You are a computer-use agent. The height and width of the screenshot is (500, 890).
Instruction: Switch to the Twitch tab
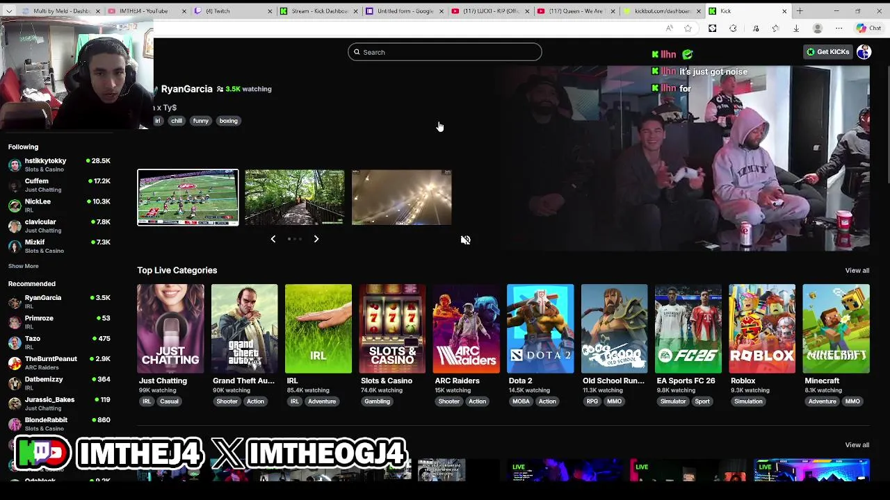coord(232,11)
